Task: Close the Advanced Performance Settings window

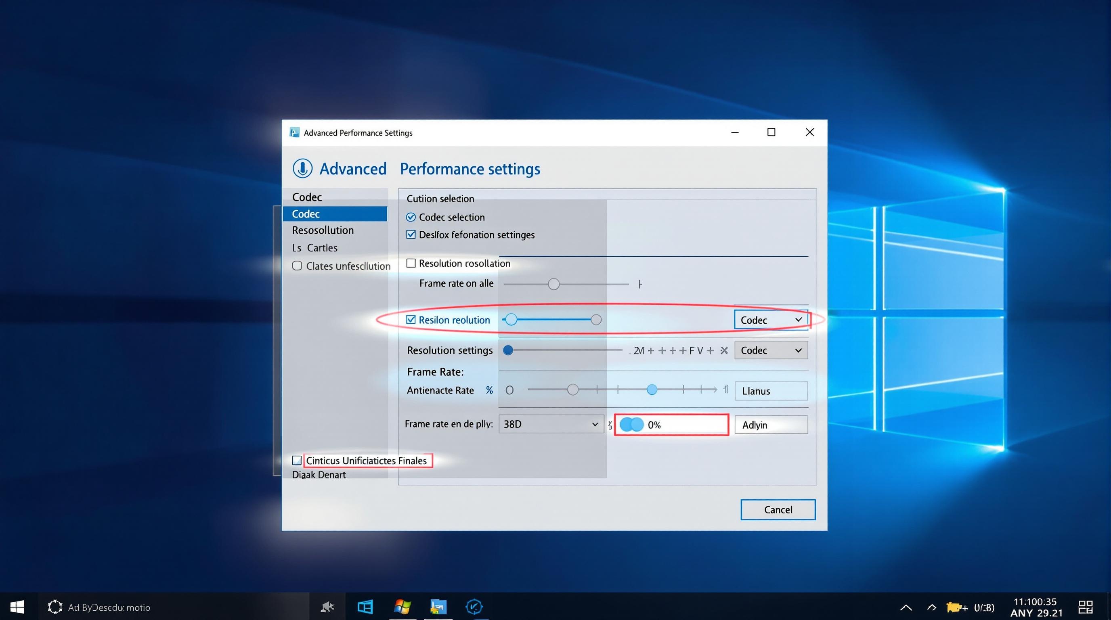Action: click(x=809, y=132)
